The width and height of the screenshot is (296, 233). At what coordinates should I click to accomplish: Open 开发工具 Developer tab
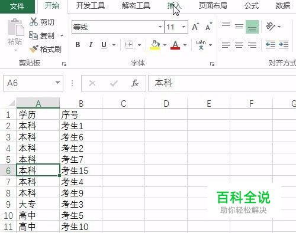tap(91, 6)
